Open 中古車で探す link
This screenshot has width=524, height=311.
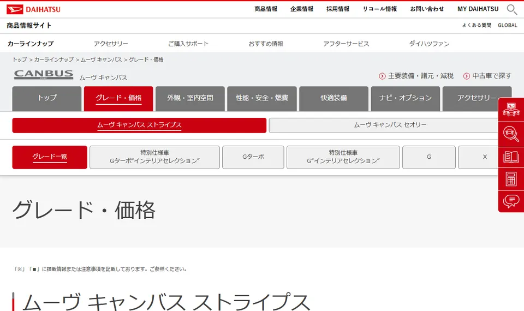tap(492, 76)
